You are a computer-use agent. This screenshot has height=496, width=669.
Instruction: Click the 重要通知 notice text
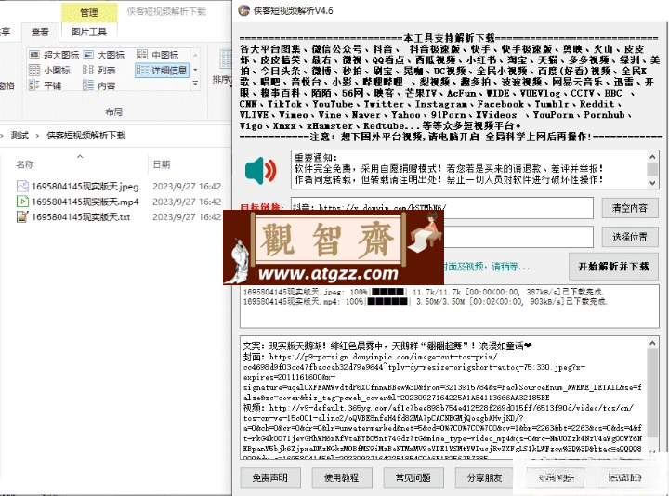coord(316,157)
